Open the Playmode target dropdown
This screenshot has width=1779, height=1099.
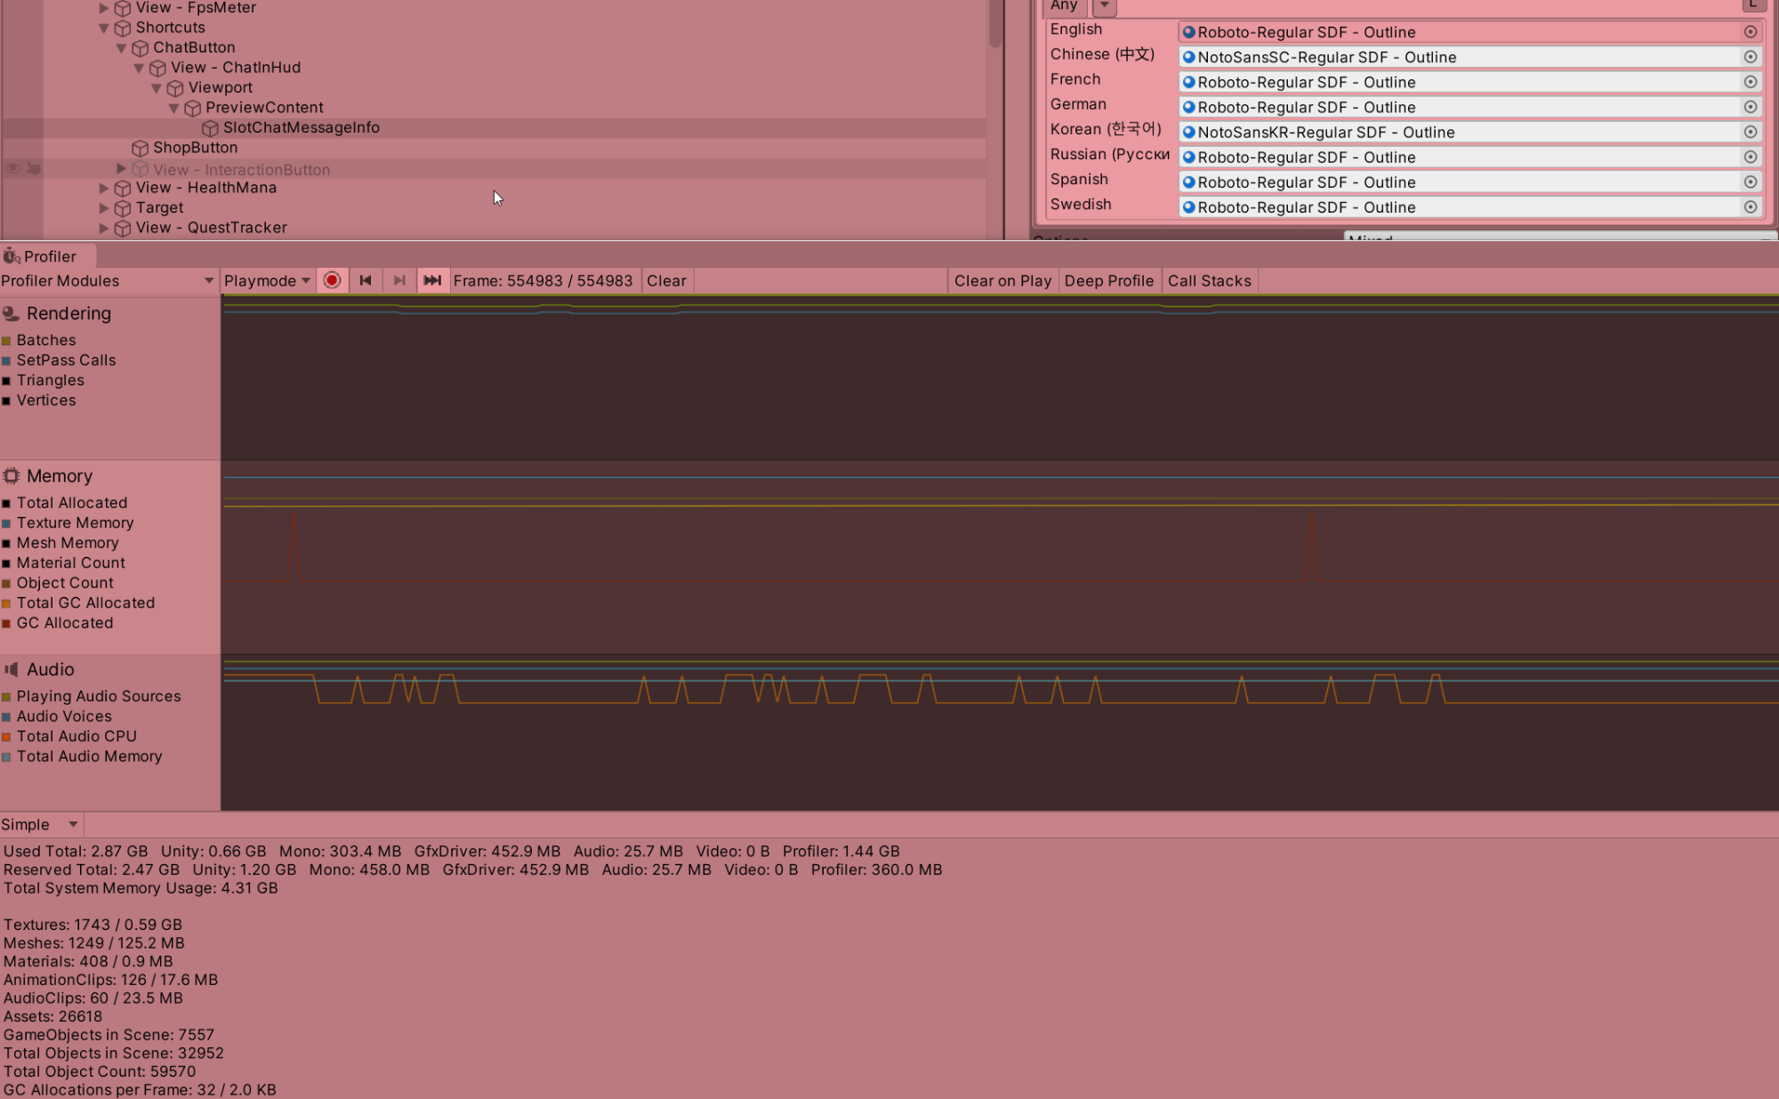point(267,280)
